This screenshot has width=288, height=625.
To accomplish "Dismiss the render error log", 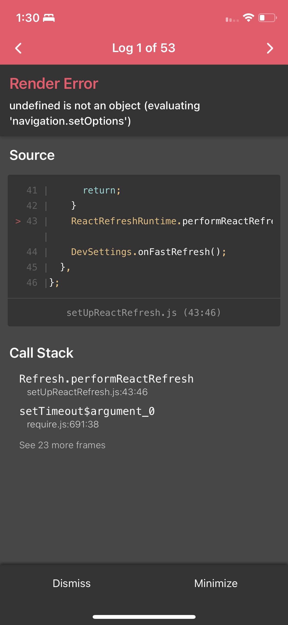I will point(72,583).
